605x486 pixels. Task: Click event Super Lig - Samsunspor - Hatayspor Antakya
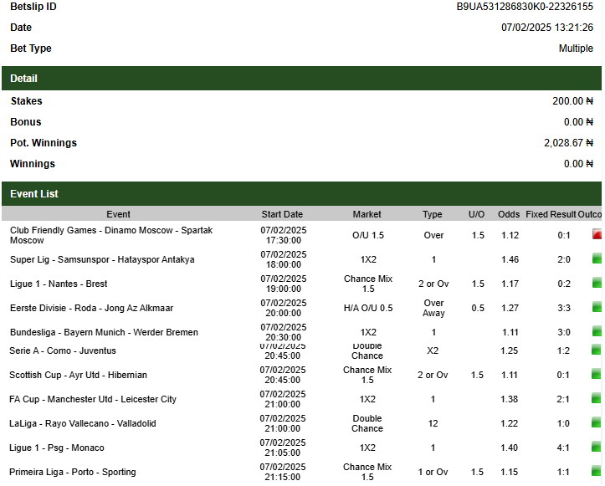[x=102, y=259]
